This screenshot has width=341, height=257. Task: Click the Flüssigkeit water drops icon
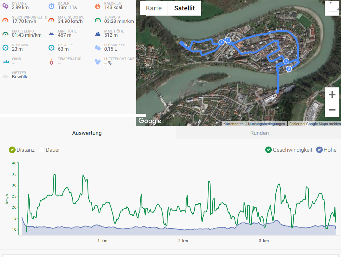pos(98,48)
